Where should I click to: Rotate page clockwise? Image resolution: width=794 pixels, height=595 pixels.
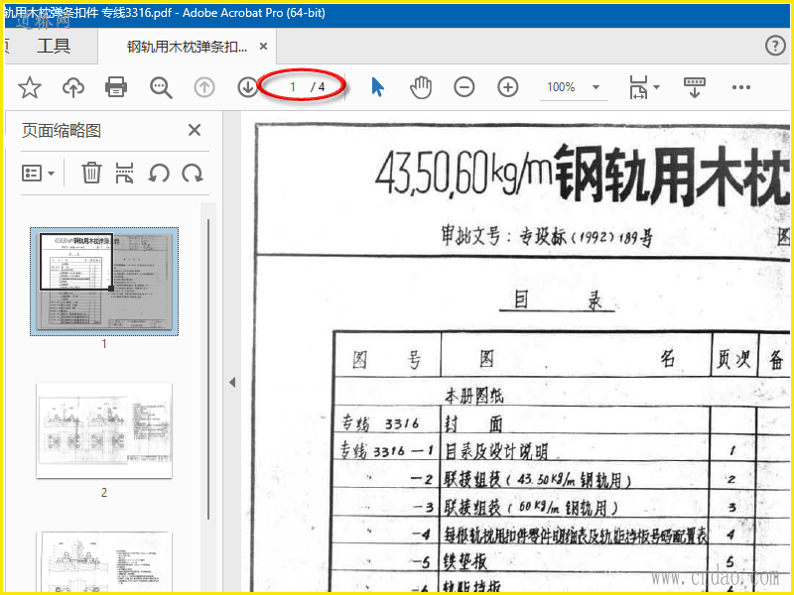pyautogui.click(x=193, y=174)
